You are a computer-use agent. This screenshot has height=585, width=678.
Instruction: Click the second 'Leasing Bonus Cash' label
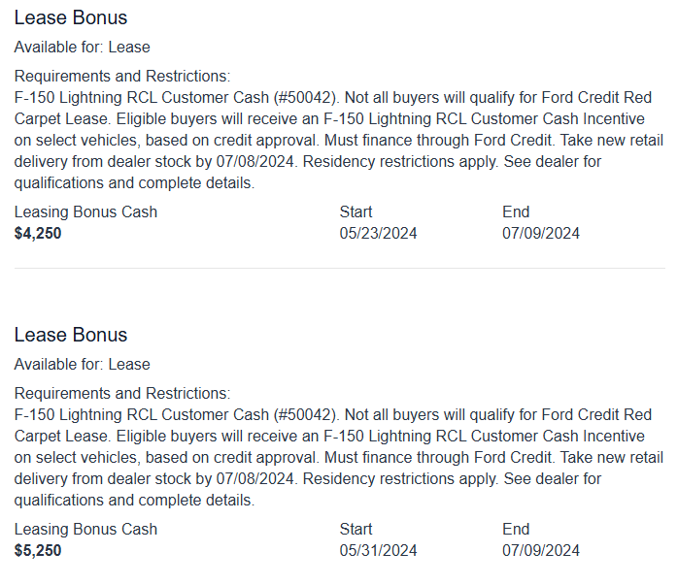tap(85, 530)
